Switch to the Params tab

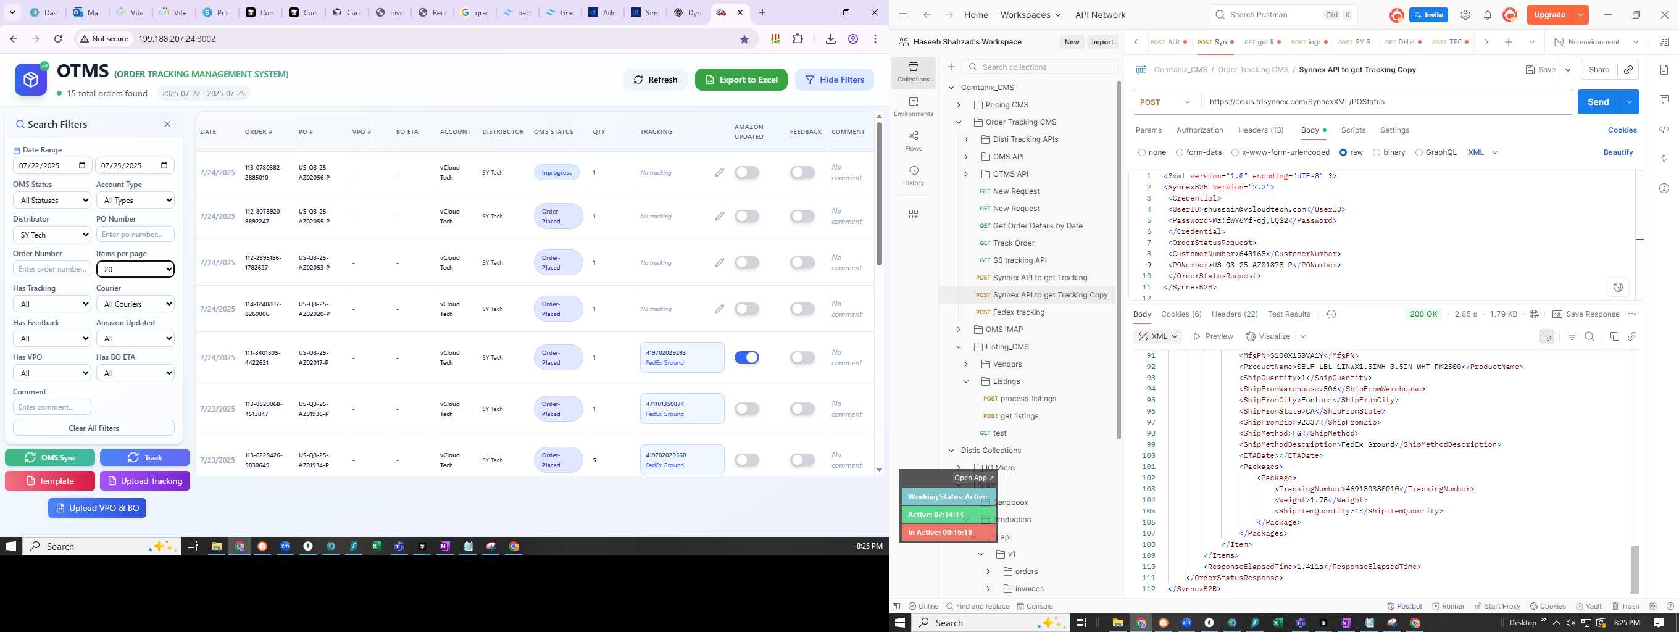tap(1148, 130)
